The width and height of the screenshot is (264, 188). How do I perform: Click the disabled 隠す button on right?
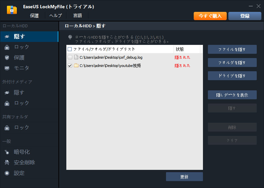pos(232,108)
